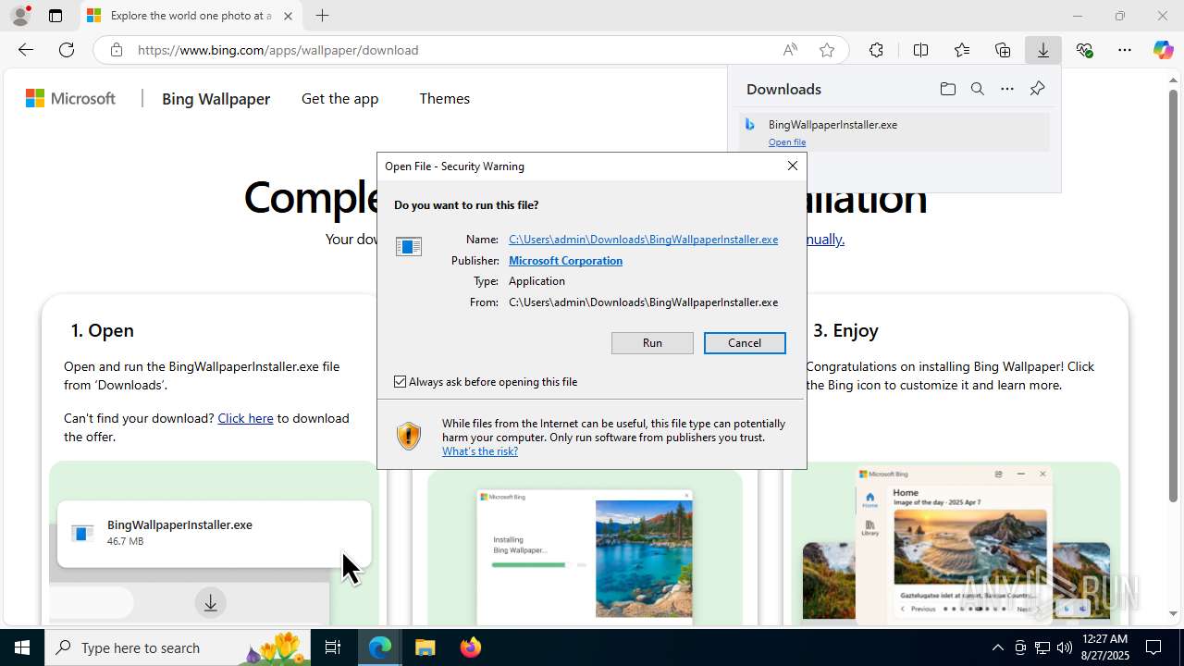Screen dimensions: 1184x666
Task: Open the Extensions puzzle icon
Action: coord(876,50)
